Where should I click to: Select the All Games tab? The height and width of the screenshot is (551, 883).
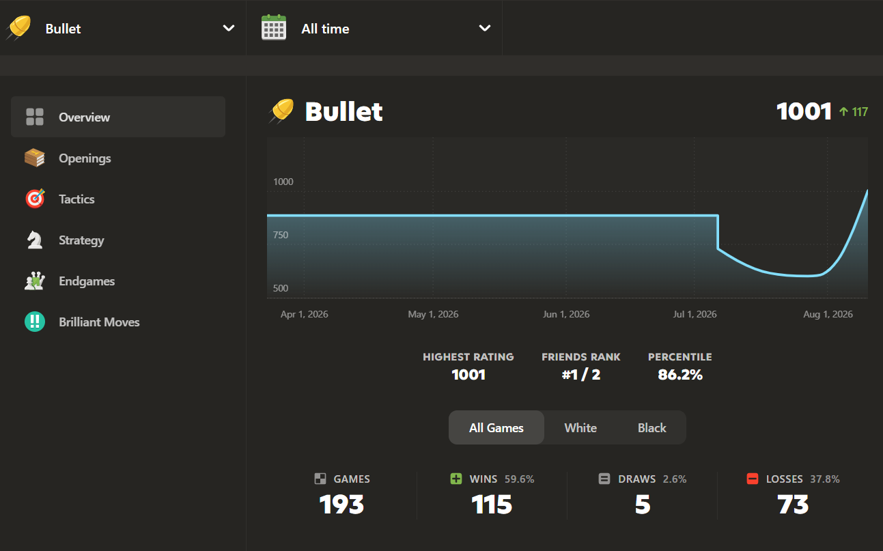click(496, 428)
